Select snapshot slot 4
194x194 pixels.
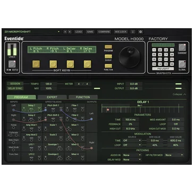tap(172, 50)
